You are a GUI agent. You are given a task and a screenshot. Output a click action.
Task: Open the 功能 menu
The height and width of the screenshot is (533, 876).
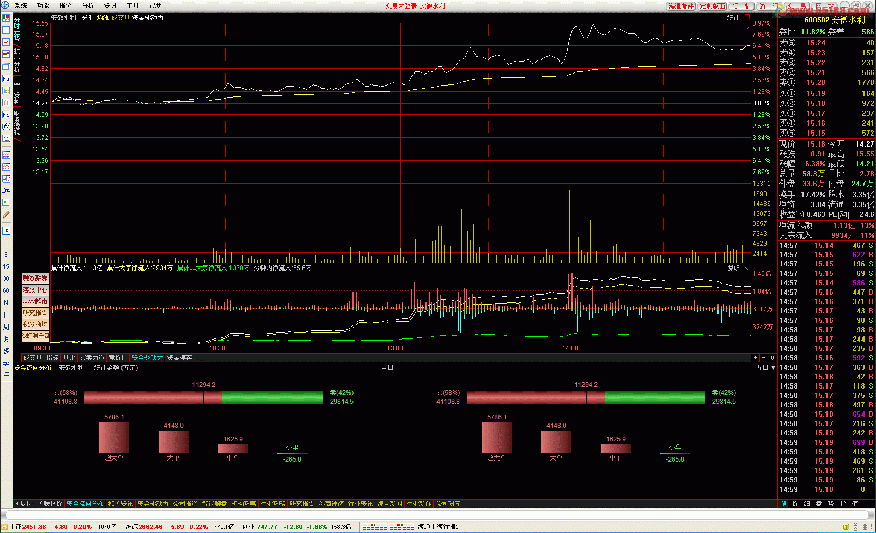point(43,6)
